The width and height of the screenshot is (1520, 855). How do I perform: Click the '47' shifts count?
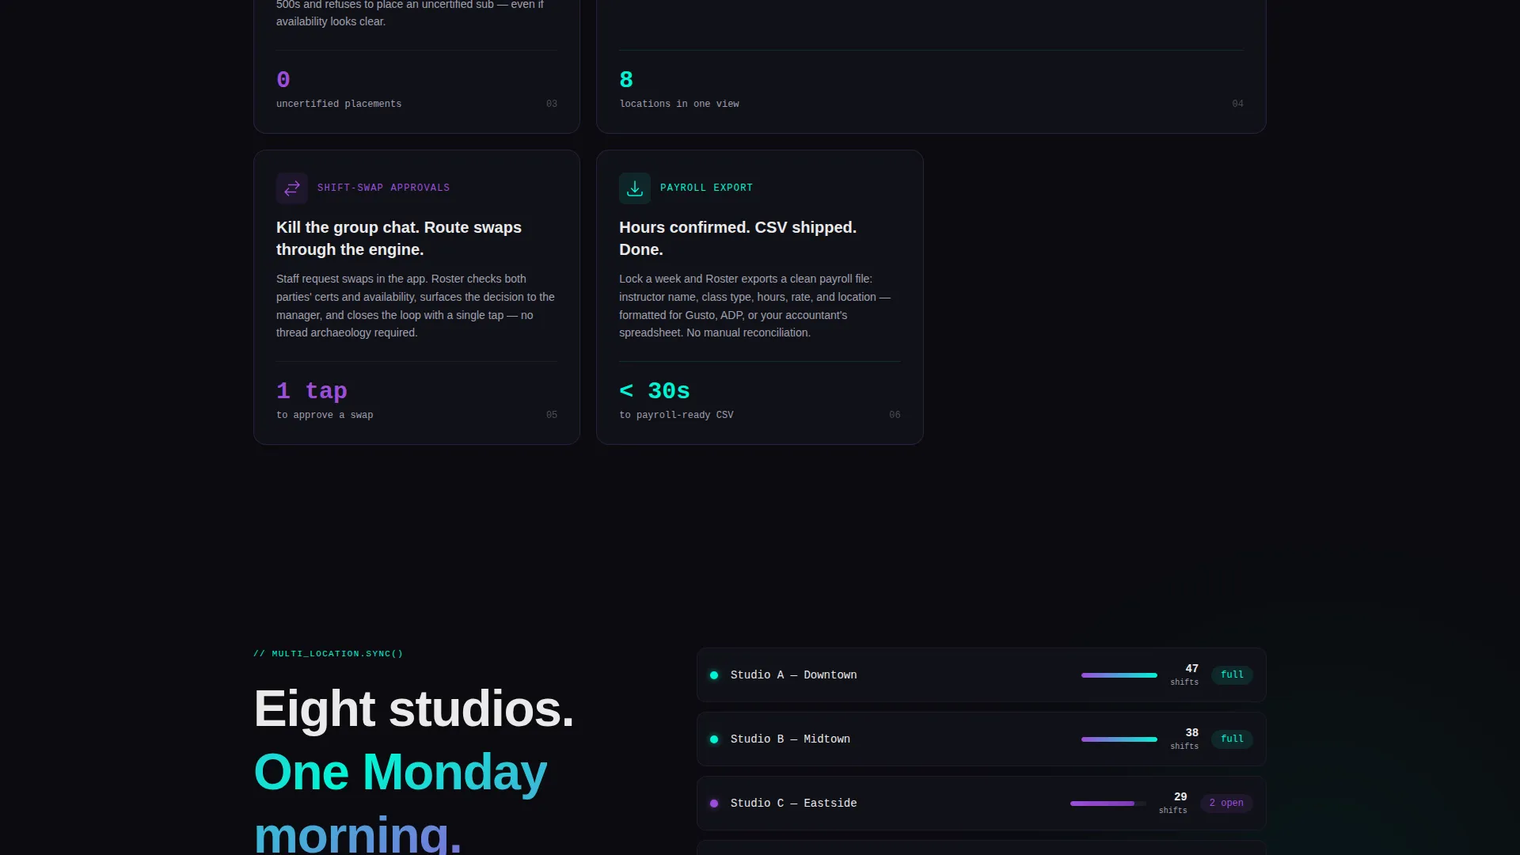pos(1191,669)
